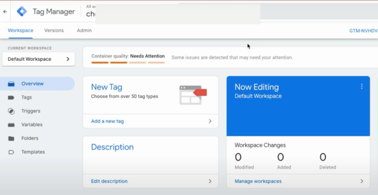This screenshot has height=195, width=378.
Task: Click the Tags label icon
Action: point(11,97)
